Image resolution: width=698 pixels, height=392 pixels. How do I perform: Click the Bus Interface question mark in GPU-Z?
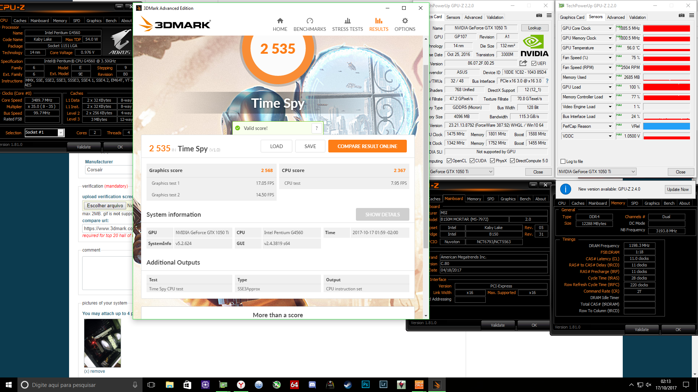547,81
